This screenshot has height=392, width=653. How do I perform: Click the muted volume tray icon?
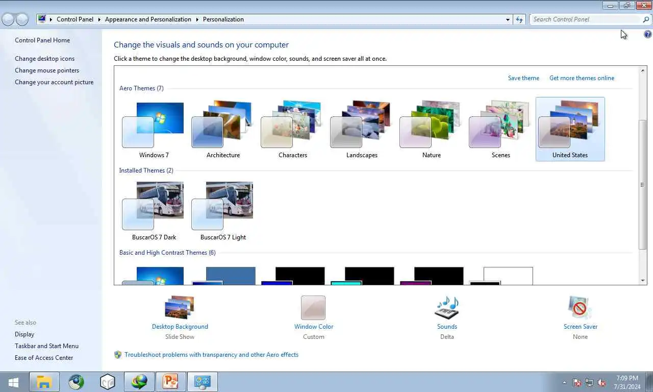click(x=601, y=382)
